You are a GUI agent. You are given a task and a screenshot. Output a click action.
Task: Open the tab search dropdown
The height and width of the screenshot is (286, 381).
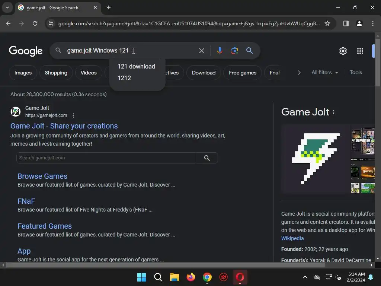pos(7,7)
